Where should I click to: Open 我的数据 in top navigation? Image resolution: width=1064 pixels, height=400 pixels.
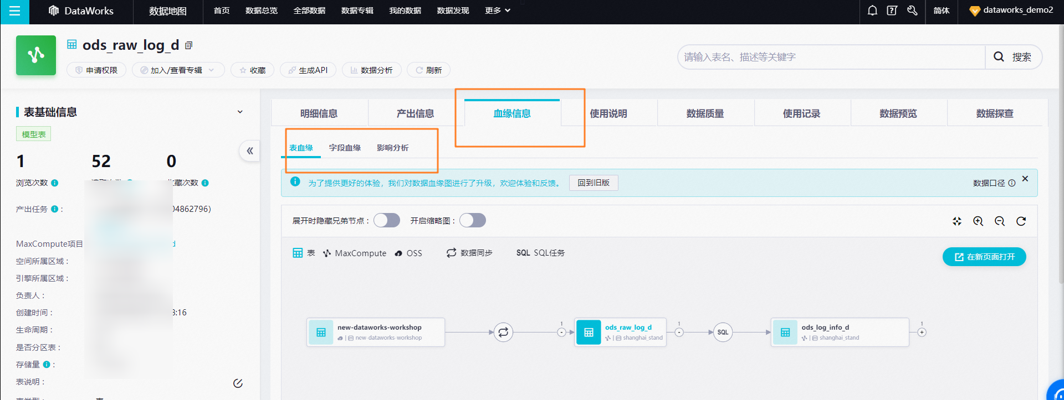click(x=405, y=11)
